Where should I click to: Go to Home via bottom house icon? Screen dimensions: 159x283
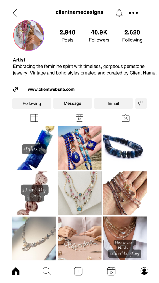[x=16, y=271]
